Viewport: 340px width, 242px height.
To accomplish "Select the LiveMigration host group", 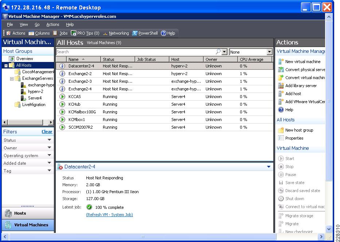I will [x=34, y=105].
